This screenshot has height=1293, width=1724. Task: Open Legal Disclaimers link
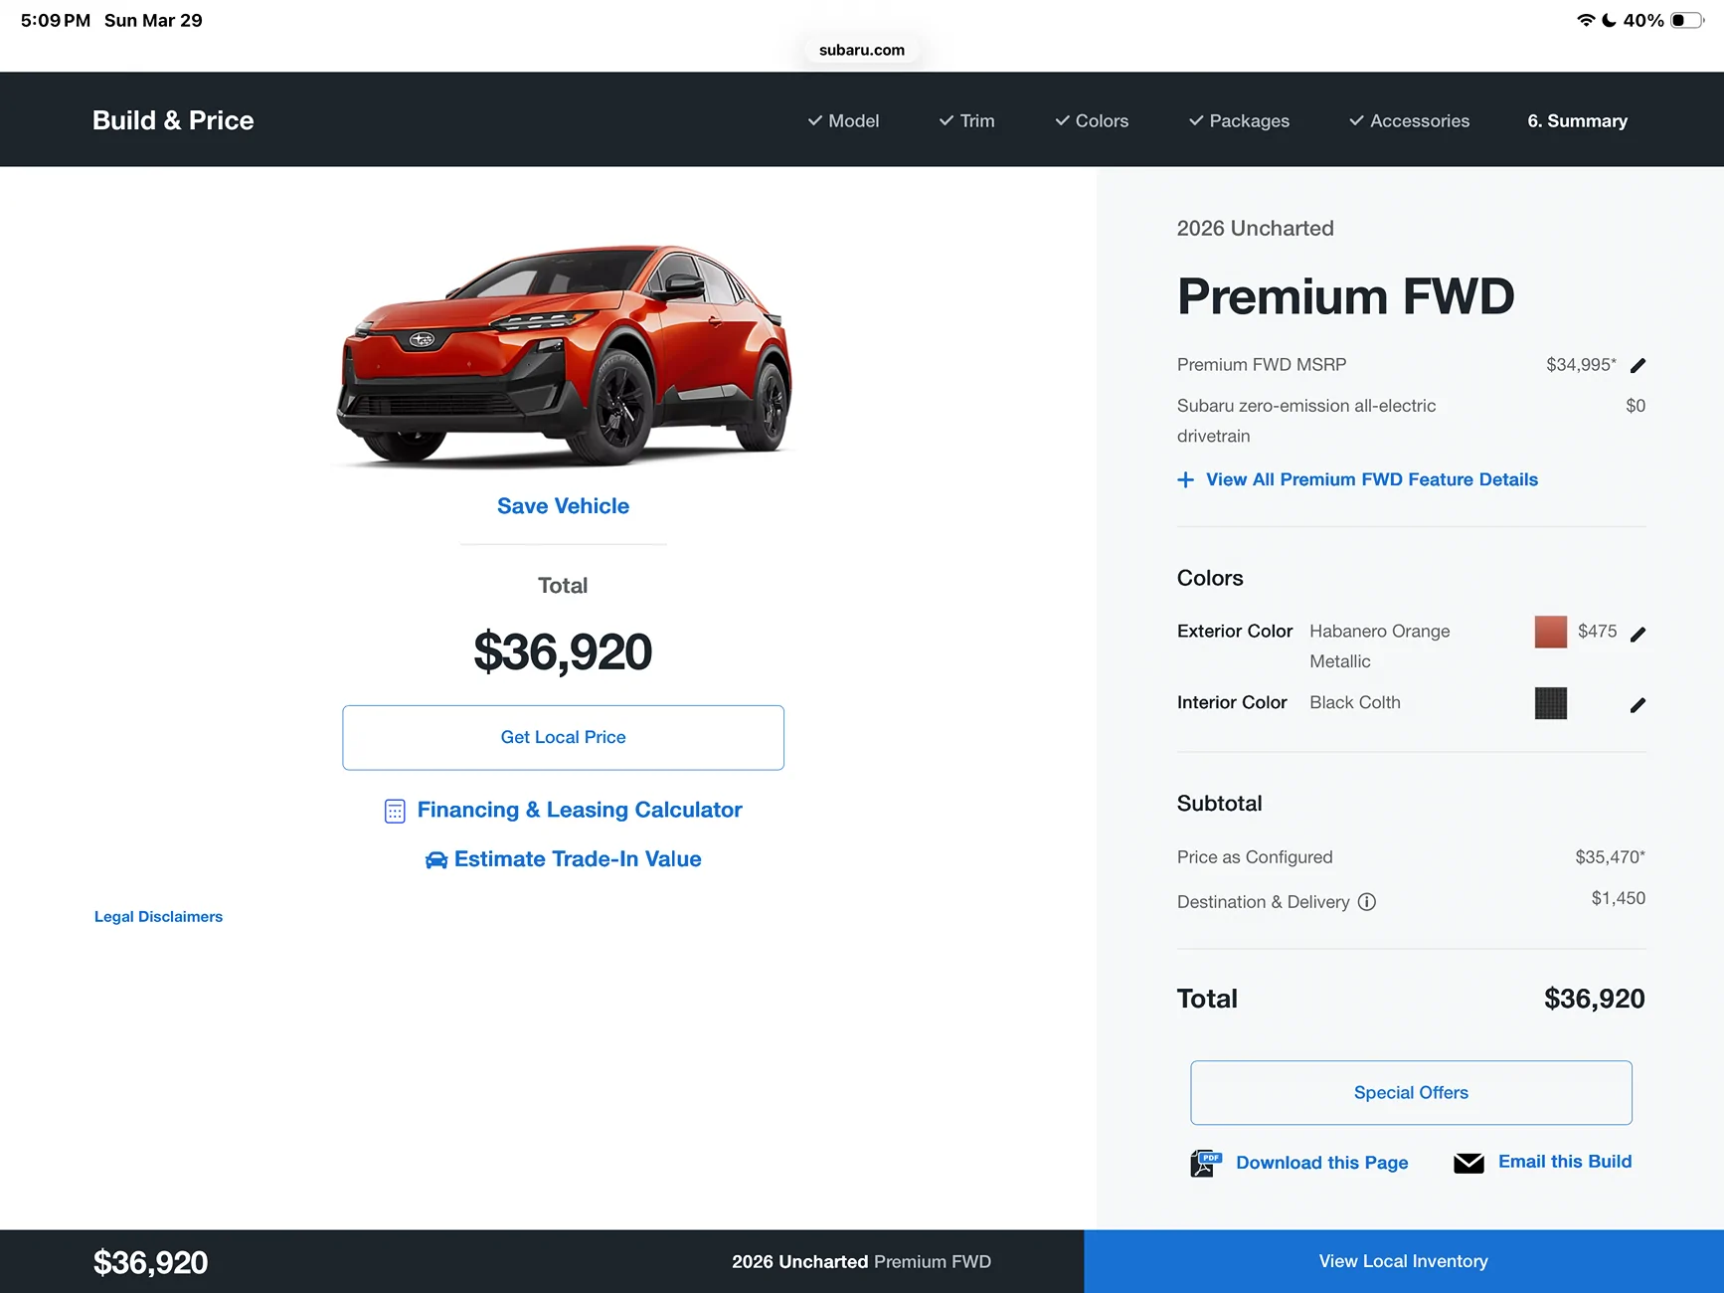click(158, 917)
